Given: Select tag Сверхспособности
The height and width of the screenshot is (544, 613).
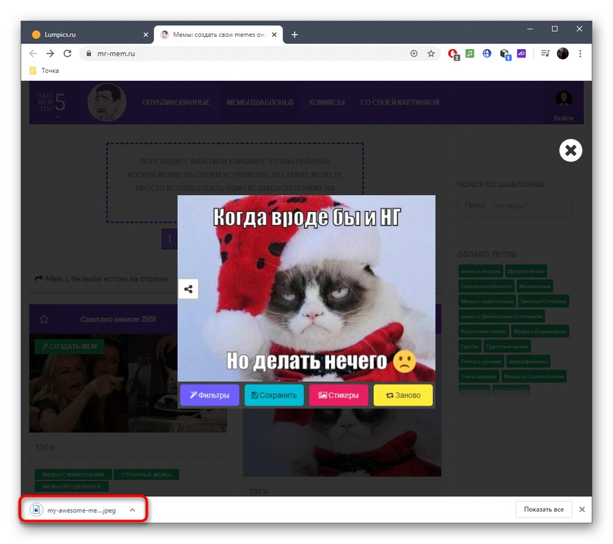Looking at the screenshot, I should pos(486,286).
